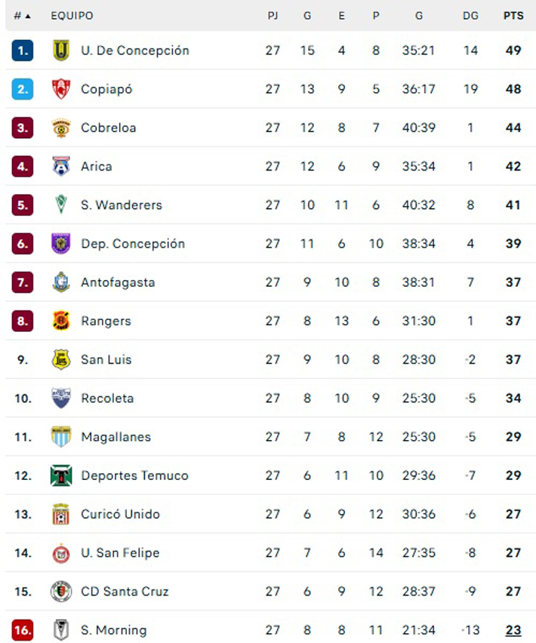Click the Cobreloa team crest
Image resolution: width=536 pixels, height=643 pixels.
click(x=60, y=128)
